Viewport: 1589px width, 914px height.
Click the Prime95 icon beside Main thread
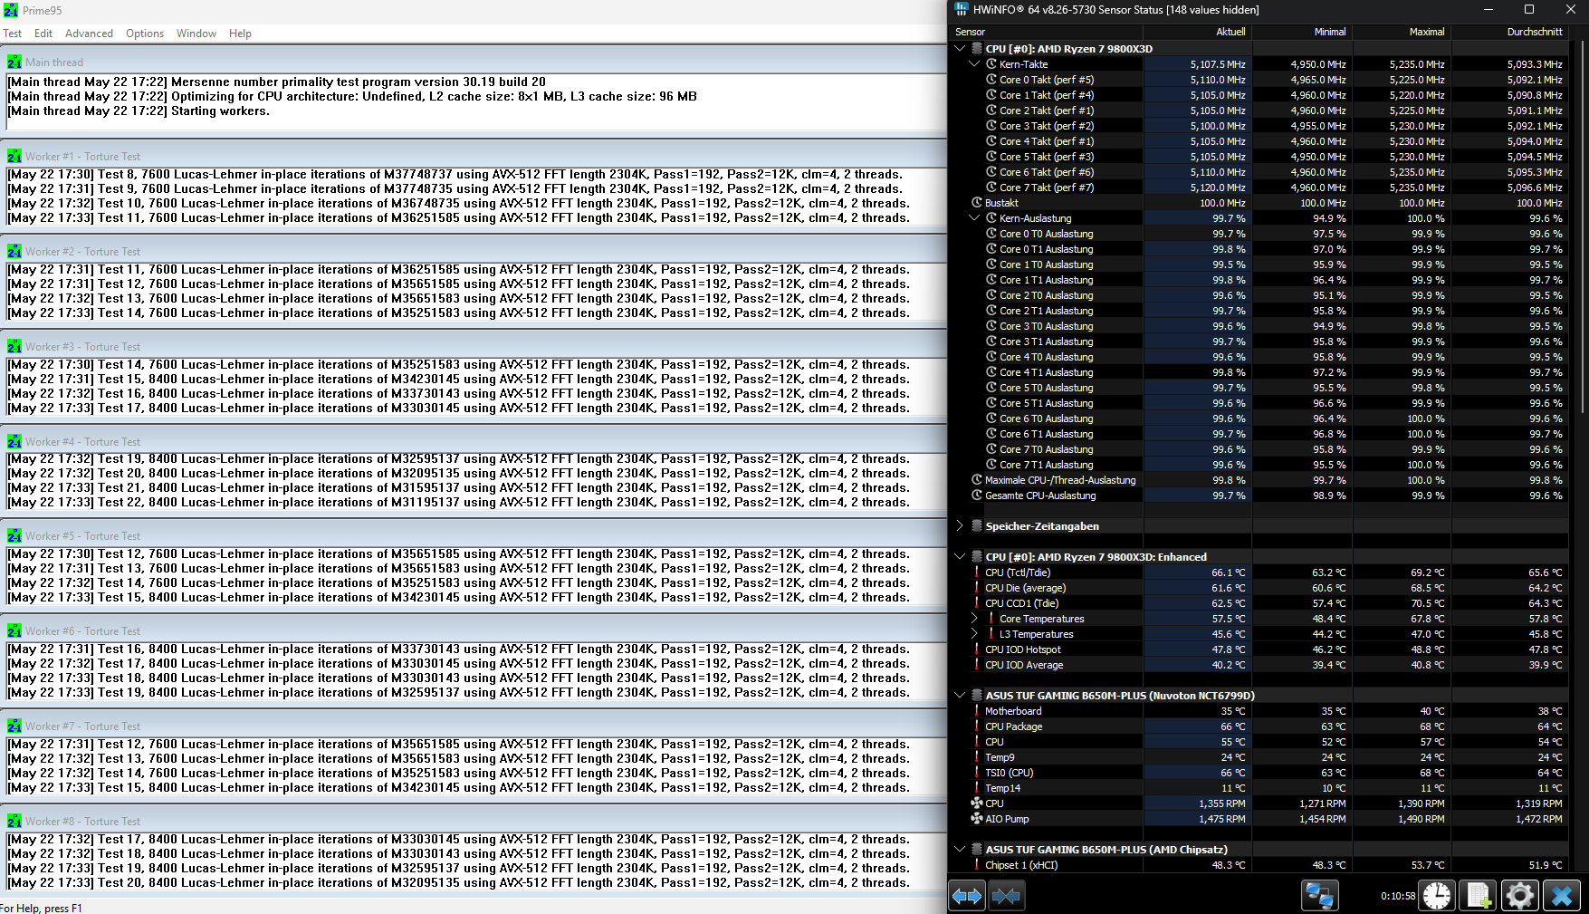(x=14, y=62)
